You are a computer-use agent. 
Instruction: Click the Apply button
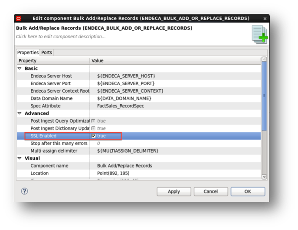click(x=174, y=191)
